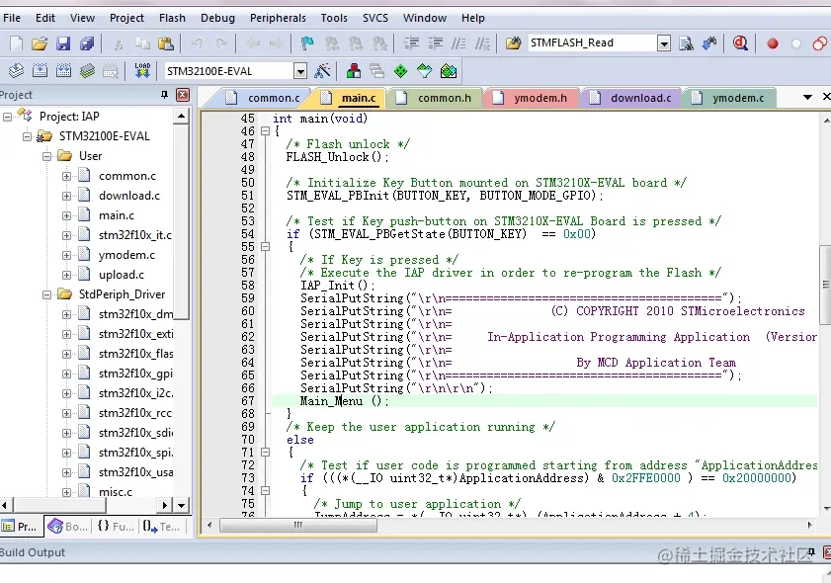
Task: Click the Rebuild all target files icon
Action: [x=63, y=71]
